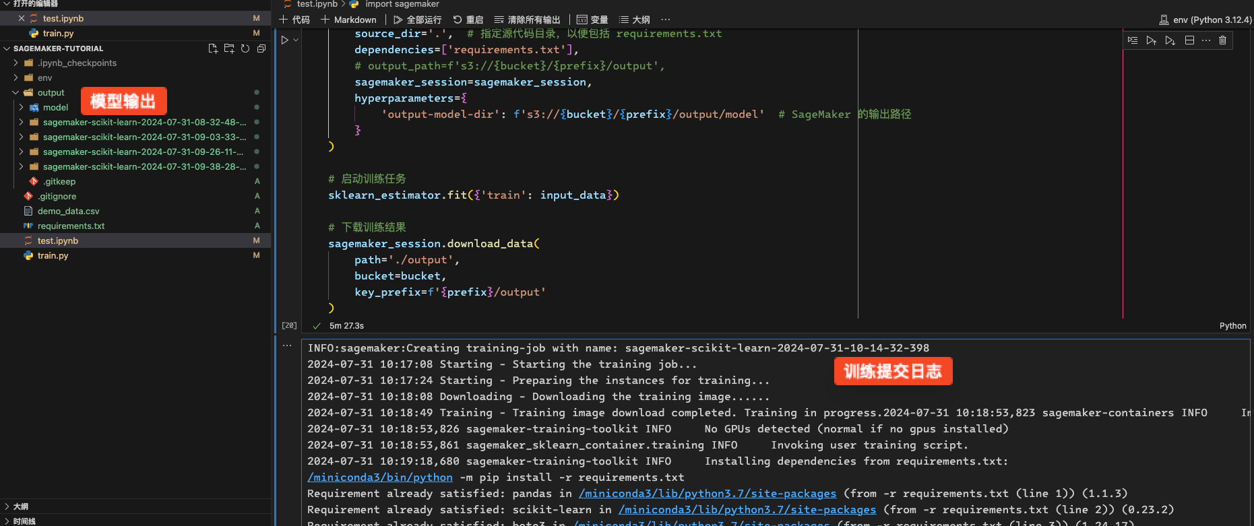The width and height of the screenshot is (1254, 526).
Task: Collapse all folders in explorer
Action: [x=261, y=48]
